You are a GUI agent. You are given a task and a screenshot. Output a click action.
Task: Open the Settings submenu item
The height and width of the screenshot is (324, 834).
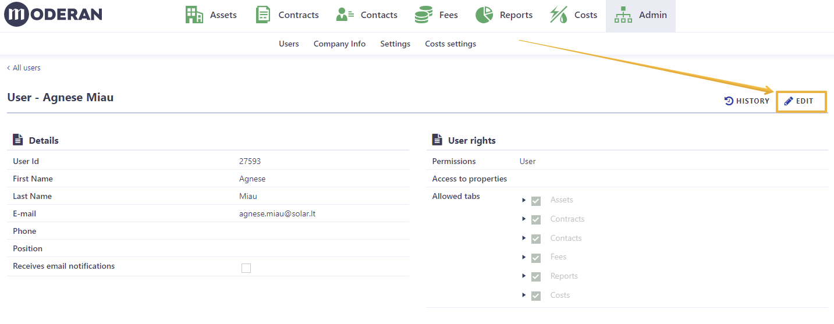(395, 44)
